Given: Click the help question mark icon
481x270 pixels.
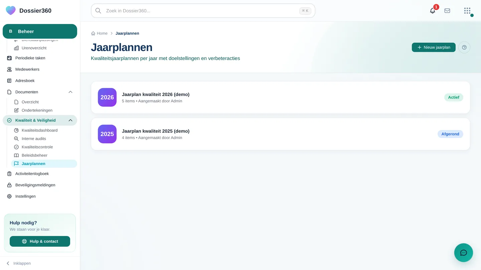Looking at the screenshot, I should pyautogui.click(x=464, y=47).
